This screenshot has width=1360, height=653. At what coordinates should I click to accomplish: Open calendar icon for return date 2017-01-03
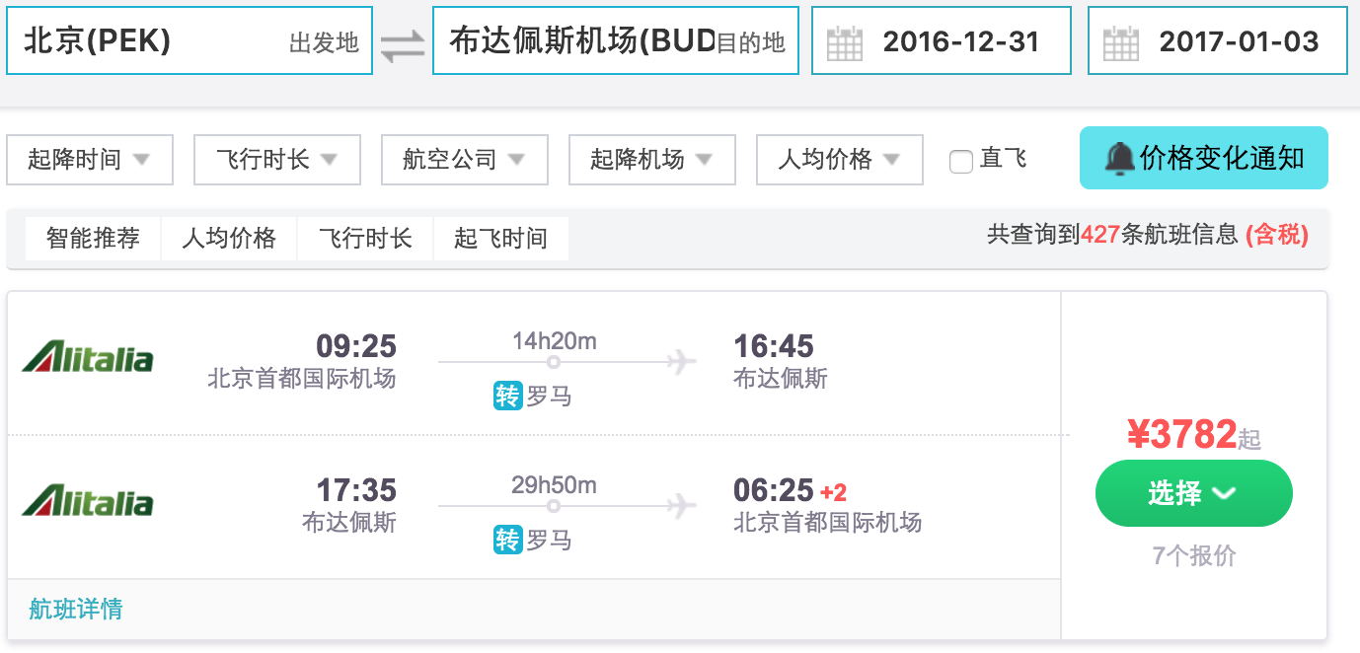[1121, 43]
